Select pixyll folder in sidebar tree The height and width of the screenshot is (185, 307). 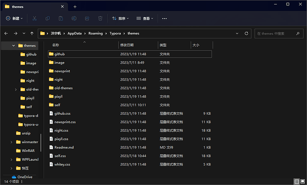click(28, 98)
